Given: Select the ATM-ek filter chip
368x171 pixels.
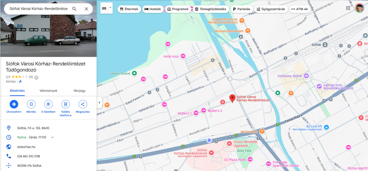Looking at the screenshot, I should click(300, 9).
